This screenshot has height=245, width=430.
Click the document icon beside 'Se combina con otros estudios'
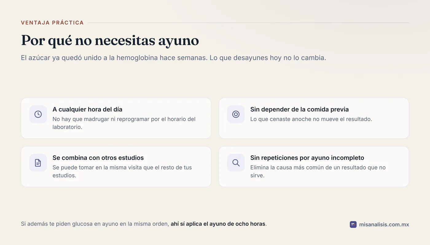click(x=38, y=163)
